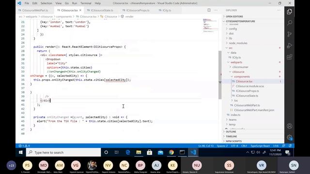Open the Source Control view
The image size is (310, 174).
pyautogui.click(x=290, y=34)
